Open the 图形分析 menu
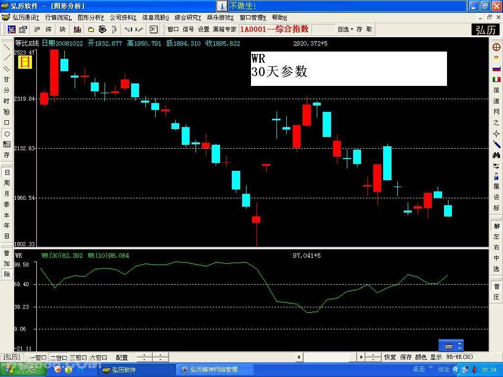 (91, 18)
